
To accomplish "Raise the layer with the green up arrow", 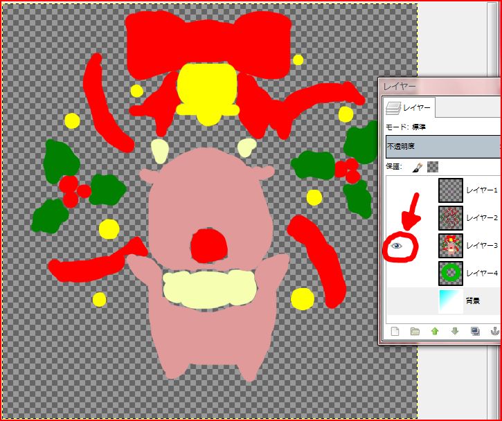I will 435,331.
